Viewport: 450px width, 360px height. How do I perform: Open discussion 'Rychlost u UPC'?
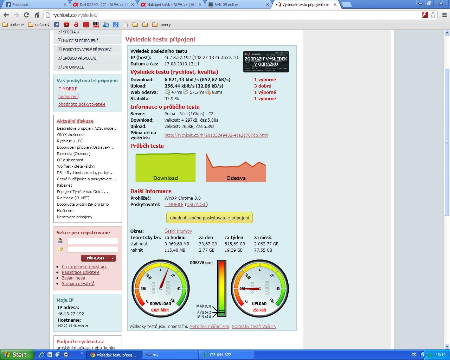pos(70,141)
